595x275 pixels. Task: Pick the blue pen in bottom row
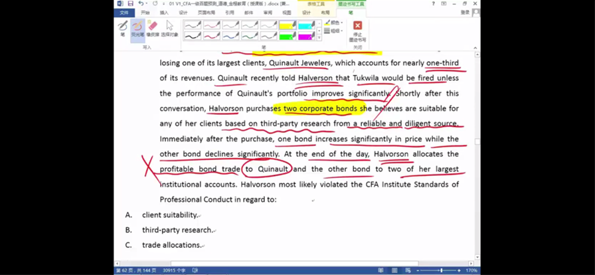230,36
